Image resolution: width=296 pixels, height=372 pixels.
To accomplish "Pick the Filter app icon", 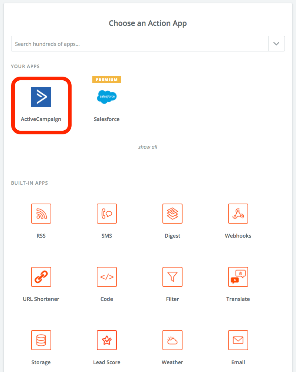I will (x=172, y=277).
